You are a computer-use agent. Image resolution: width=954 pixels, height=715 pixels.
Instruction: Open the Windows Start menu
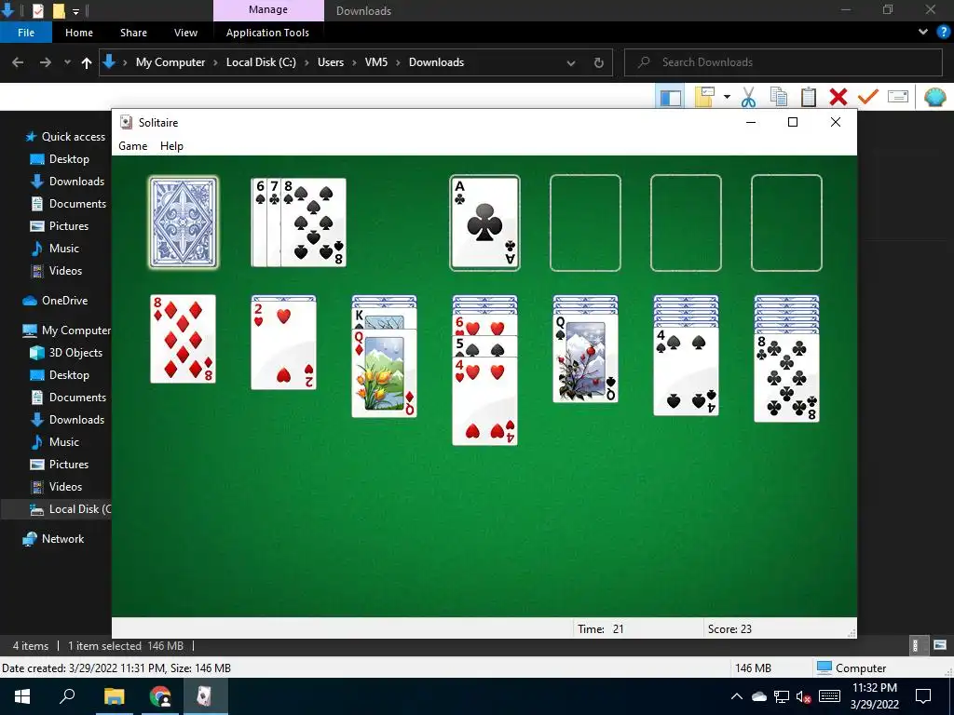tap(22, 696)
